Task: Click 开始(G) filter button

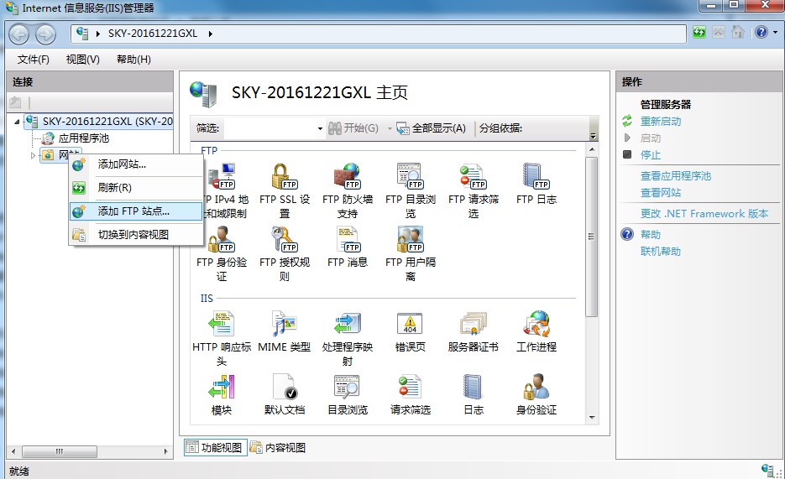Action: 353,128
